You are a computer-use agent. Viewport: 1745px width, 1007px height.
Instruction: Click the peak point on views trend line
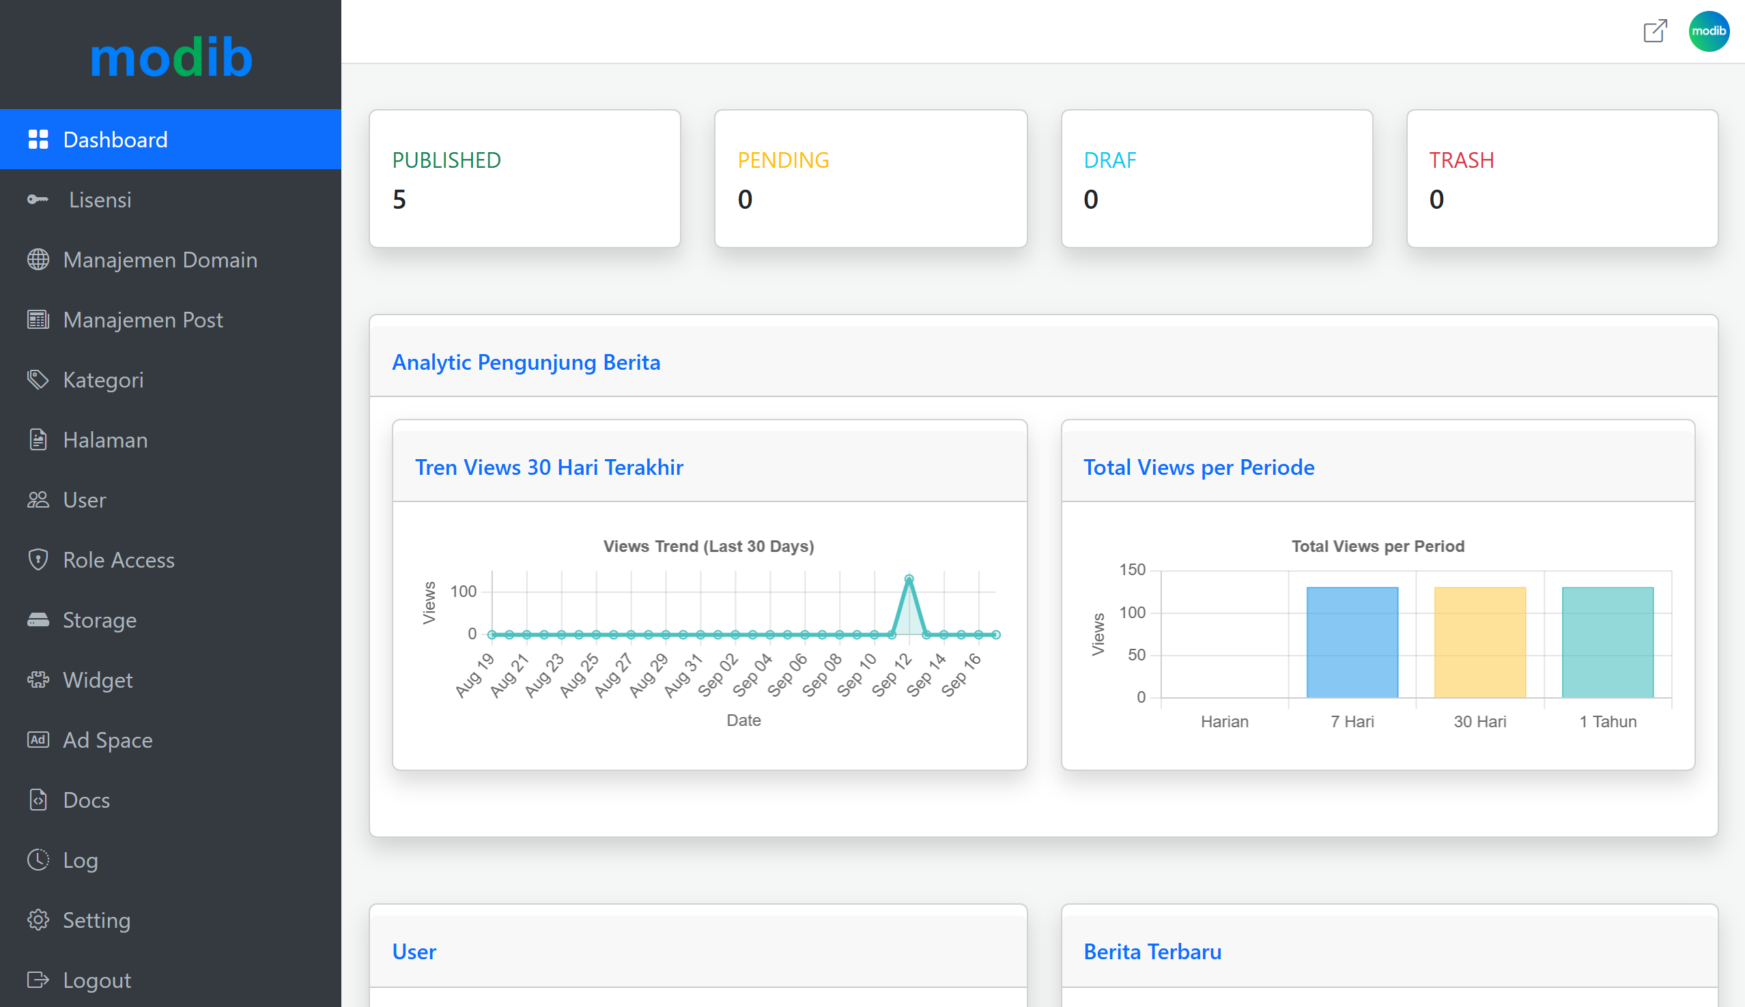pos(909,579)
